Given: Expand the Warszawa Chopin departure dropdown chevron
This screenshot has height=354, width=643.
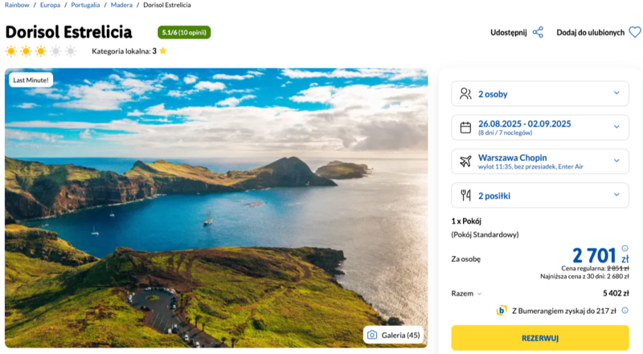Looking at the screenshot, I should pos(616,161).
